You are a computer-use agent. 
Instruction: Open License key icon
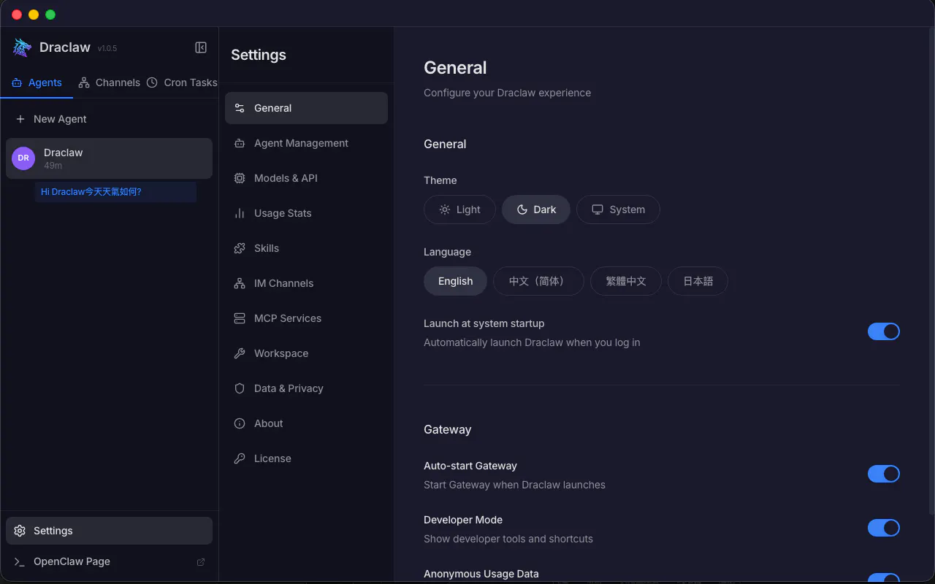pos(240,458)
